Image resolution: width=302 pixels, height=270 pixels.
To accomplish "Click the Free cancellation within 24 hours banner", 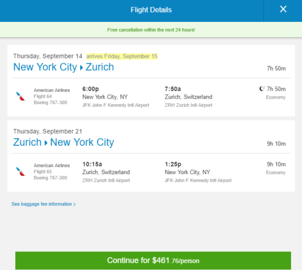I will coord(151,30).
